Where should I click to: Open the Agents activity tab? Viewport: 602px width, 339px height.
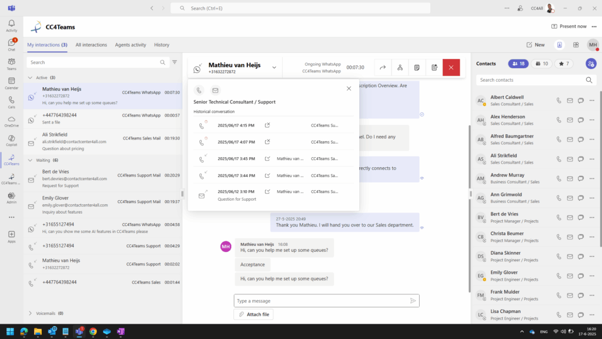[131, 45]
